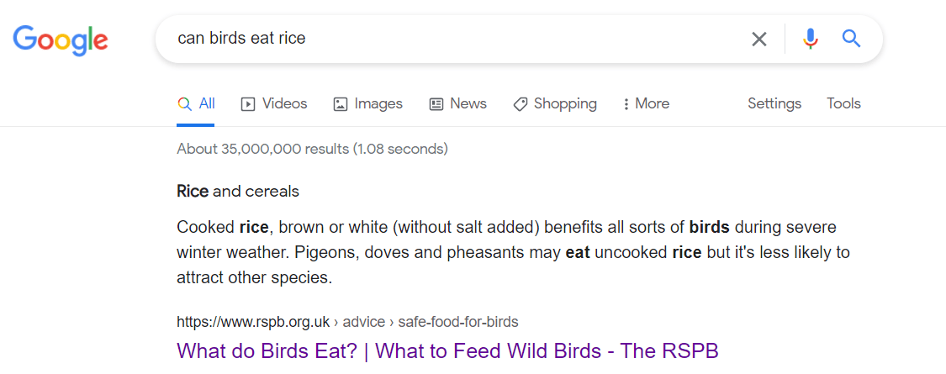The height and width of the screenshot is (374, 946).
Task: Click the 'Rice and cereals' snippet heading
Action: click(238, 192)
